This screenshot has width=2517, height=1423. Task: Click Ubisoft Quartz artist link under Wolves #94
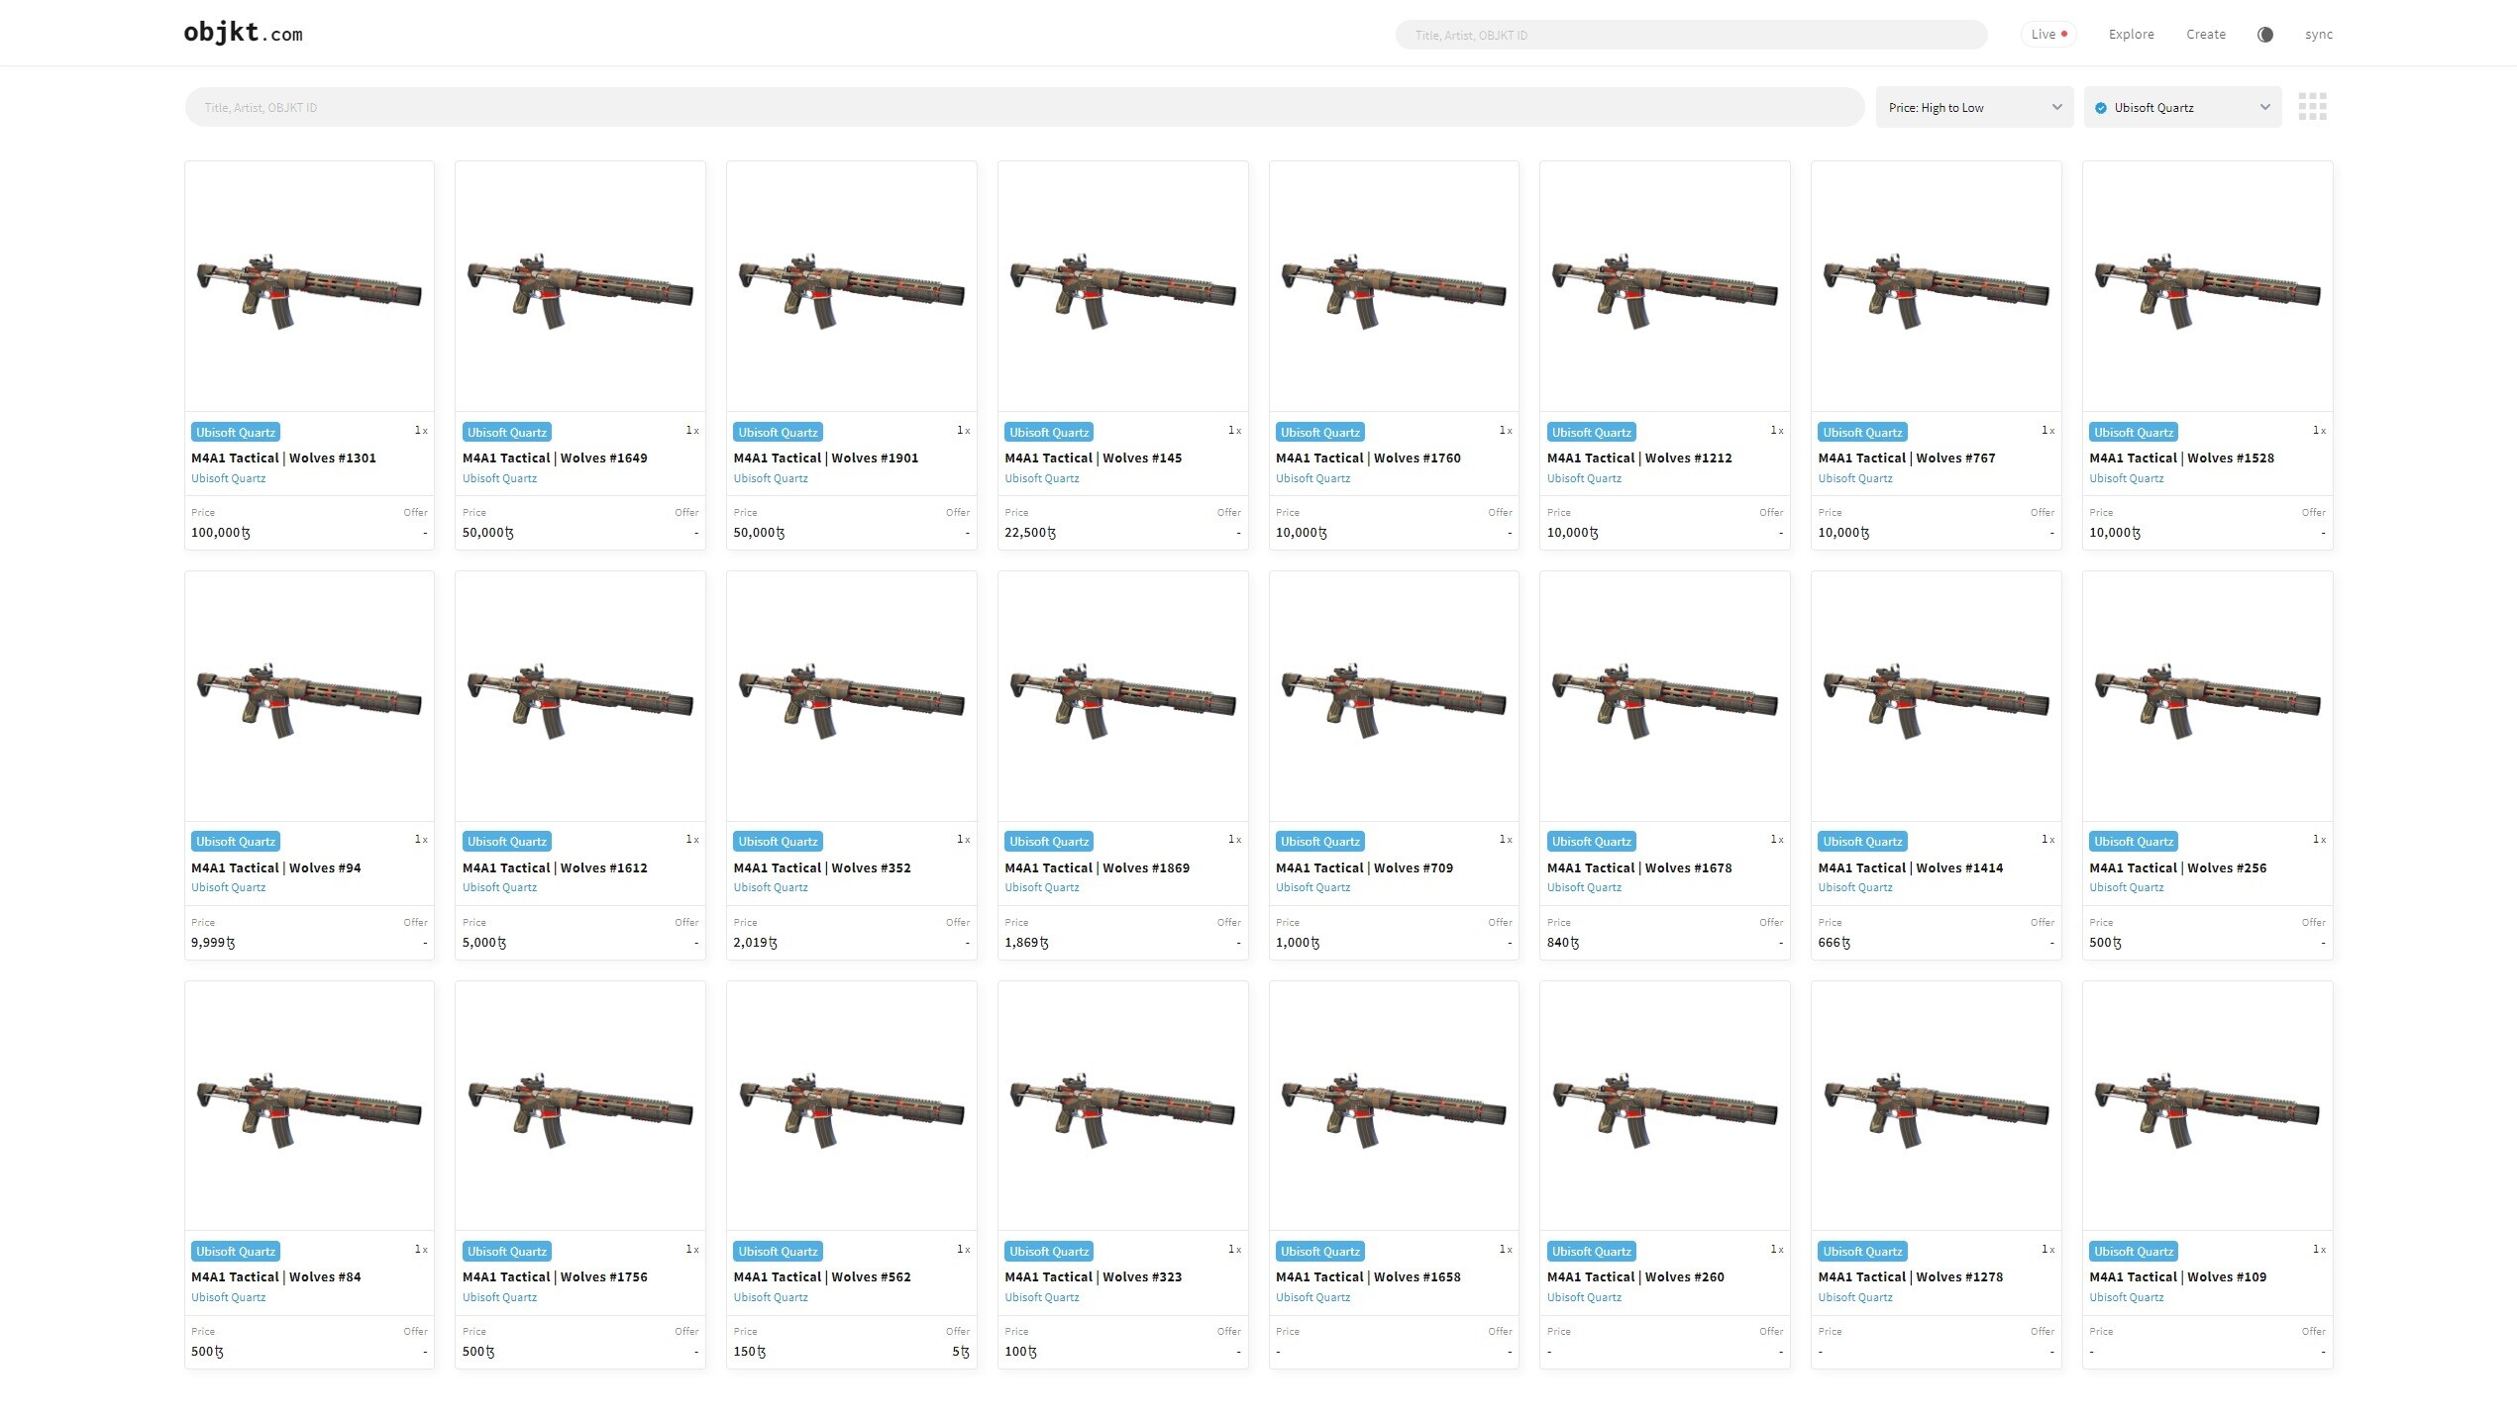tap(228, 888)
